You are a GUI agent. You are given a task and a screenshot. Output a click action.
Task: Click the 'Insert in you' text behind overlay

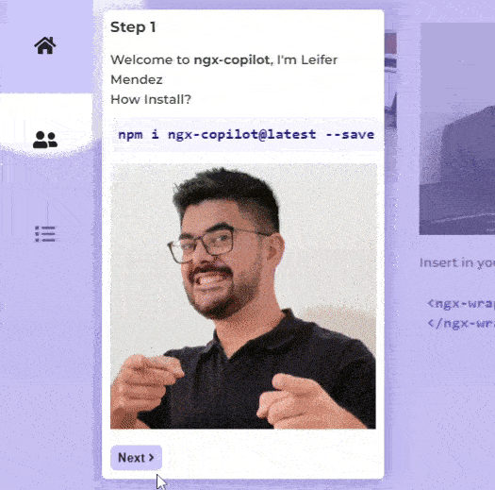pyautogui.click(x=457, y=262)
